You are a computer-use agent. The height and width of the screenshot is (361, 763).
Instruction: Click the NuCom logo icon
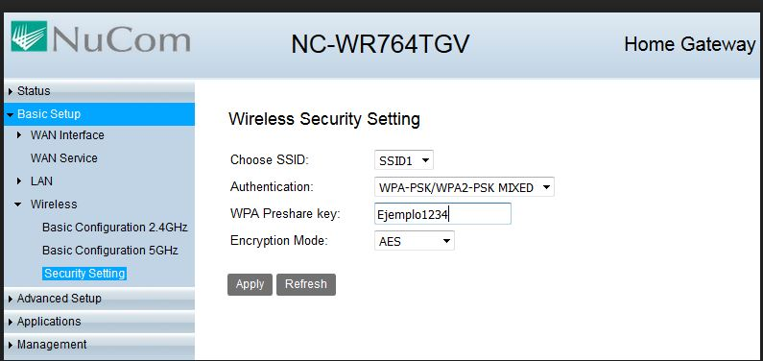(x=29, y=36)
